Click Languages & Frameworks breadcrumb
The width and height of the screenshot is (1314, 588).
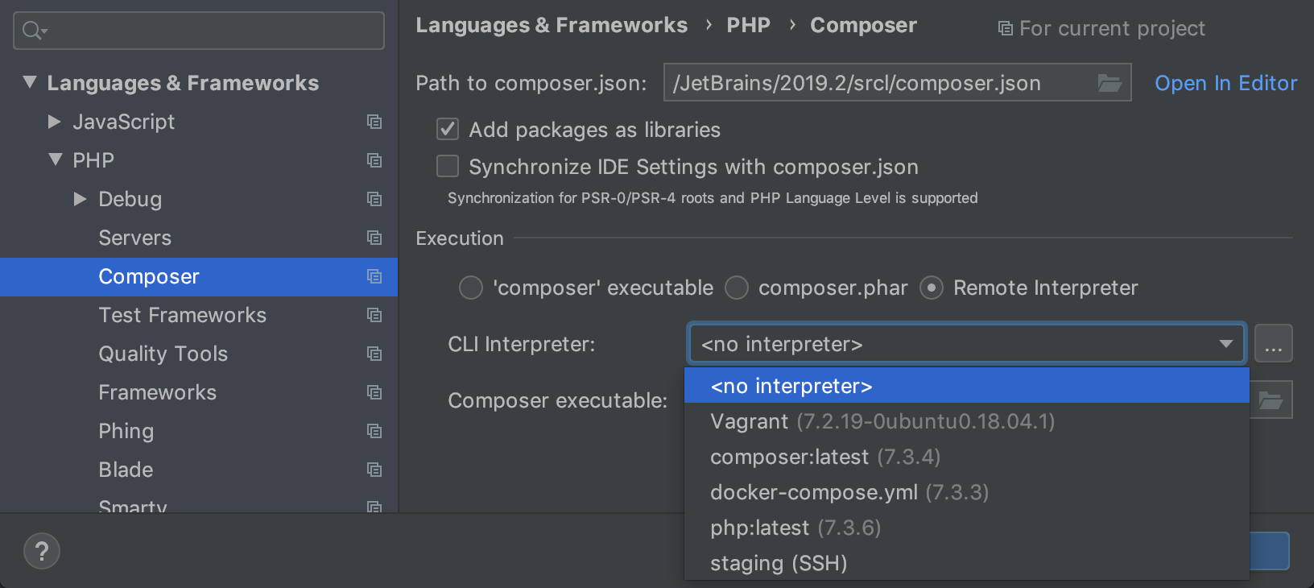[x=552, y=26]
